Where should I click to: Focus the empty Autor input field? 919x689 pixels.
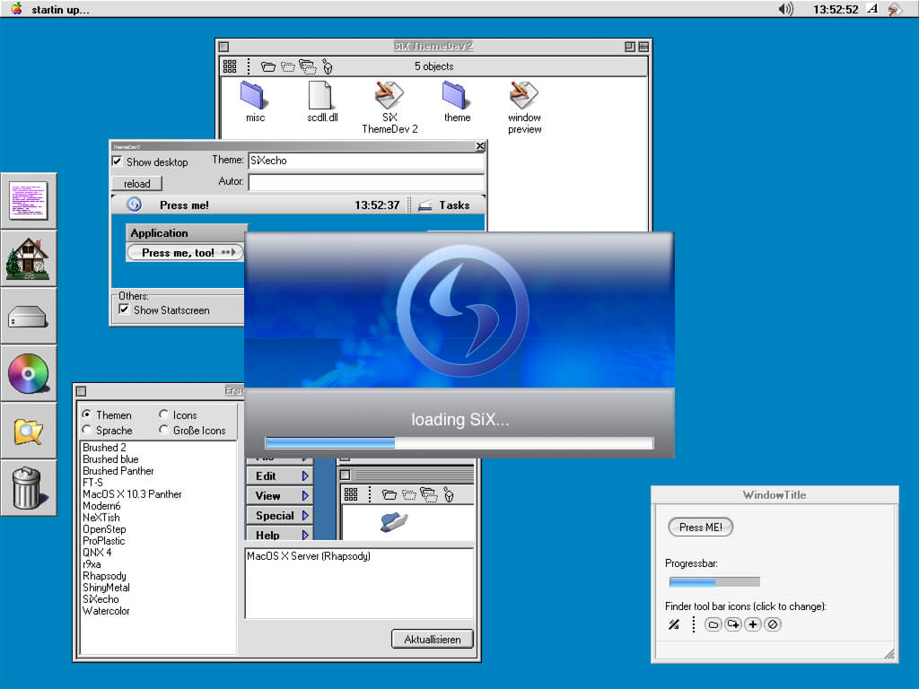(x=366, y=182)
